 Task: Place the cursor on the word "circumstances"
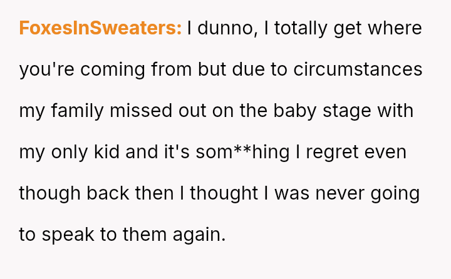pyautogui.click(x=358, y=70)
